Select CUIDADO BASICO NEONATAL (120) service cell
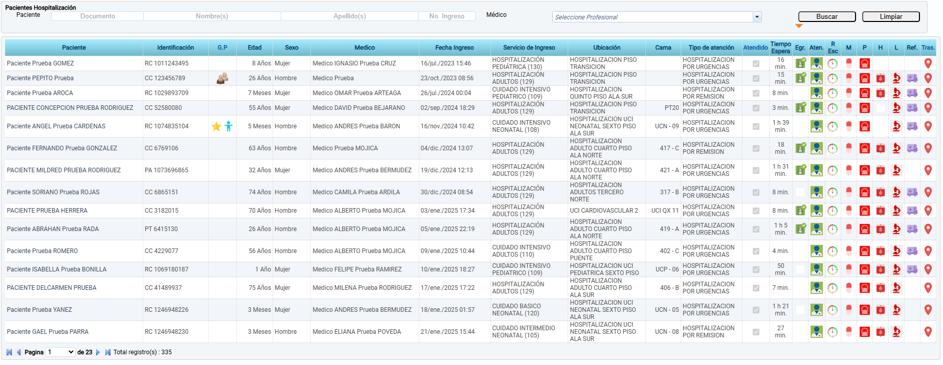The image size is (943, 365). point(529,310)
